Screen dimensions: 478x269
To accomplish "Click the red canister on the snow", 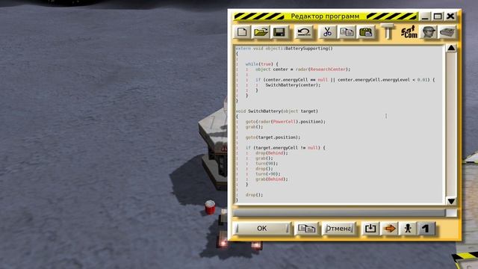I will pos(210,208).
